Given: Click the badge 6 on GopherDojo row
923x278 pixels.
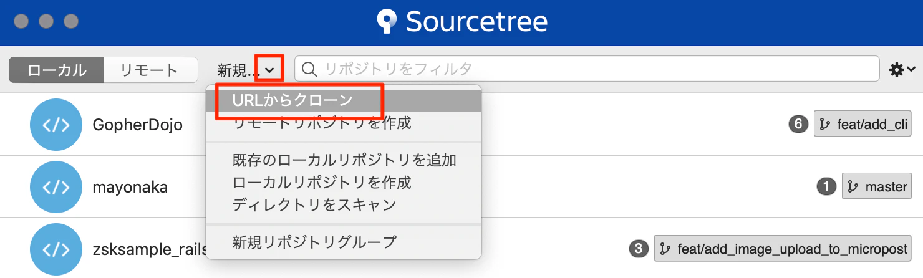Looking at the screenshot, I should (x=798, y=125).
